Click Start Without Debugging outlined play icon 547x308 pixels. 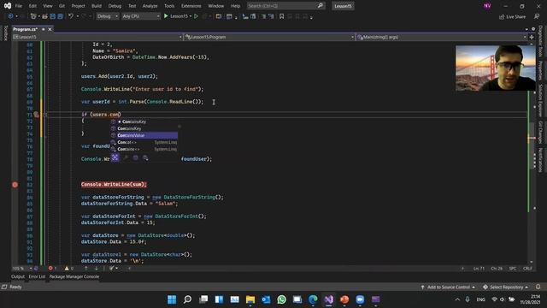click(x=196, y=16)
